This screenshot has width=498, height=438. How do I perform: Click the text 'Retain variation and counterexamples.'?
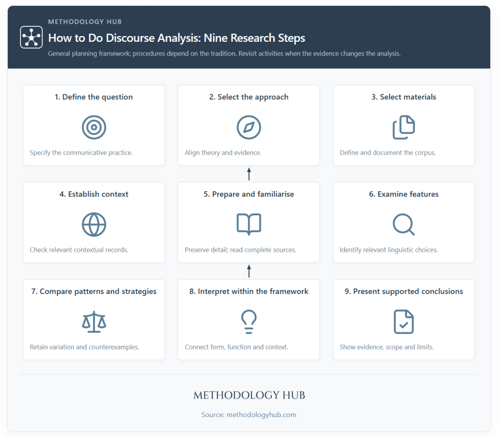pos(84,347)
